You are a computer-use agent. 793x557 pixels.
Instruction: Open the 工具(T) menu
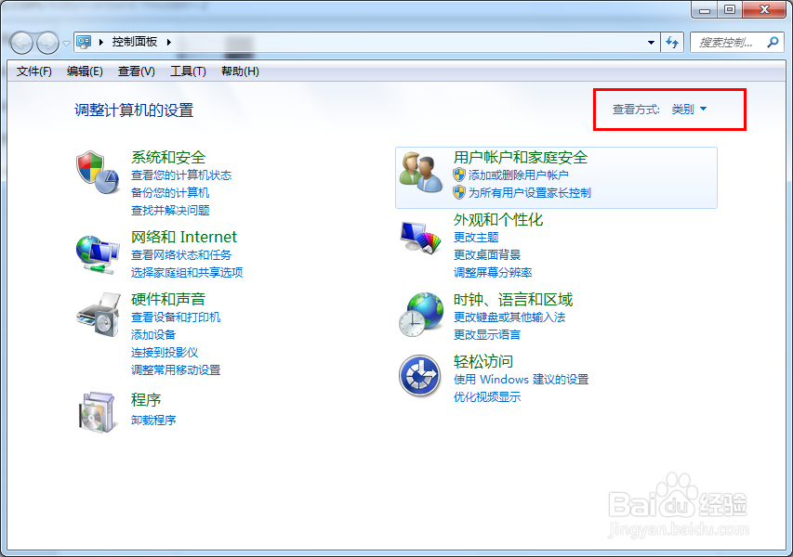188,71
